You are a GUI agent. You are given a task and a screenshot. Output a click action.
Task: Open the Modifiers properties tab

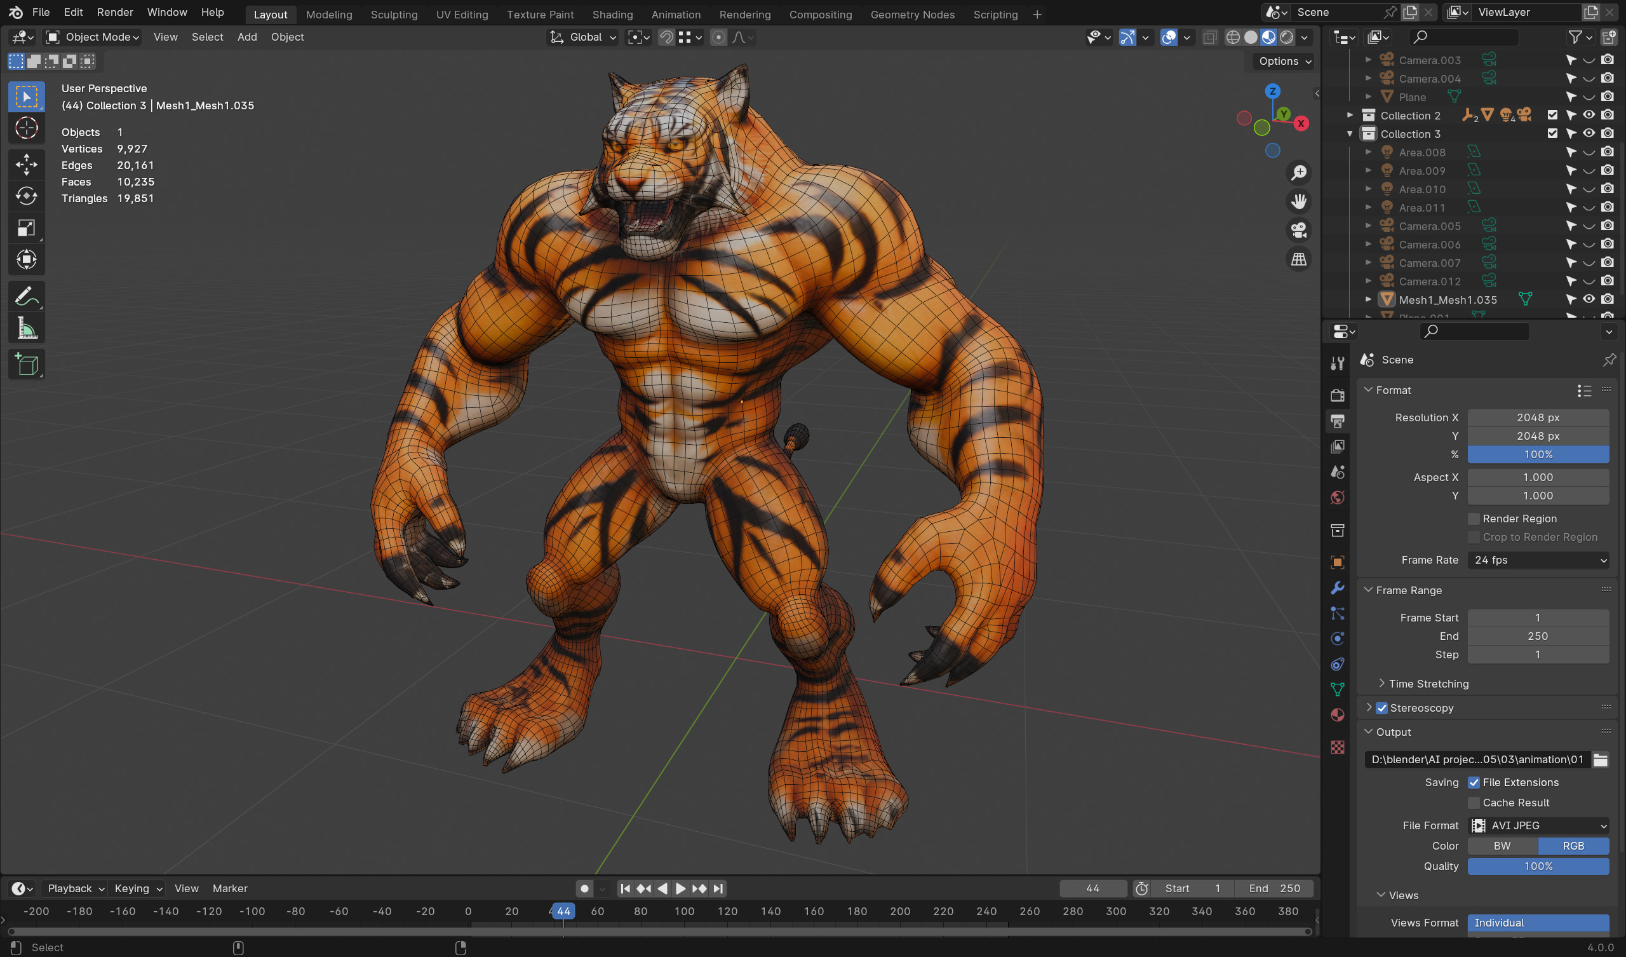[1338, 588]
